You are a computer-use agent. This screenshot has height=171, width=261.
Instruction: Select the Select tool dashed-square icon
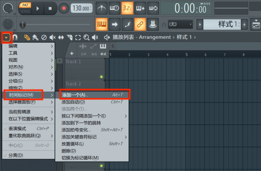click(78, 37)
